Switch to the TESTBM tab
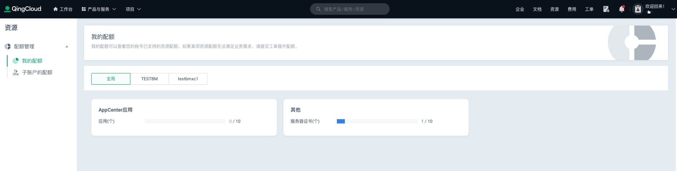677x171 pixels. [x=149, y=79]
